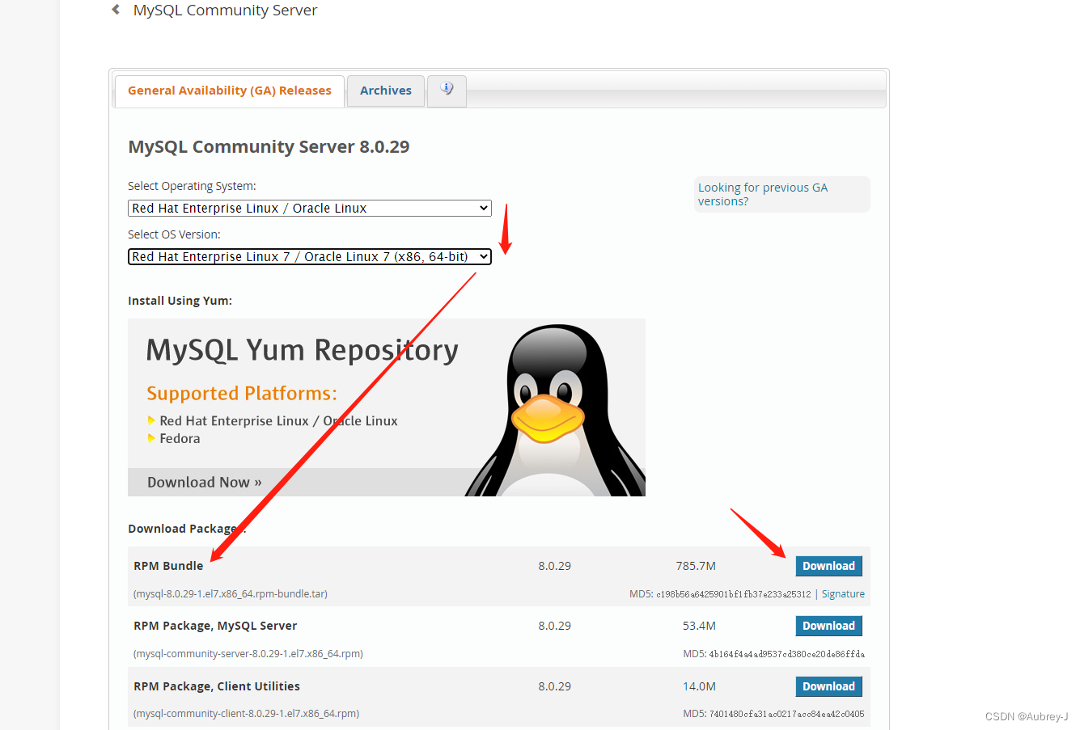Click Download Now in Yum Repository banner
Viewport: 1080px width, 730px height.
205,482
